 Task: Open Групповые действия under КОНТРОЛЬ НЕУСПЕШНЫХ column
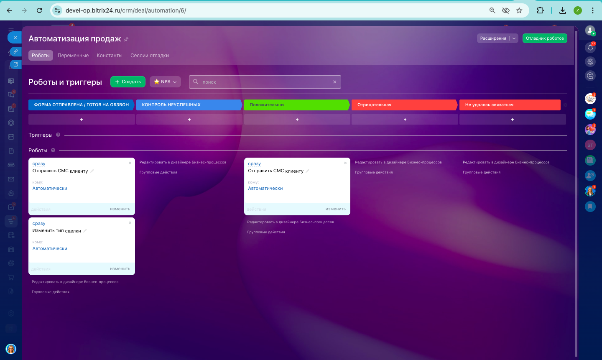pos(158,172)
